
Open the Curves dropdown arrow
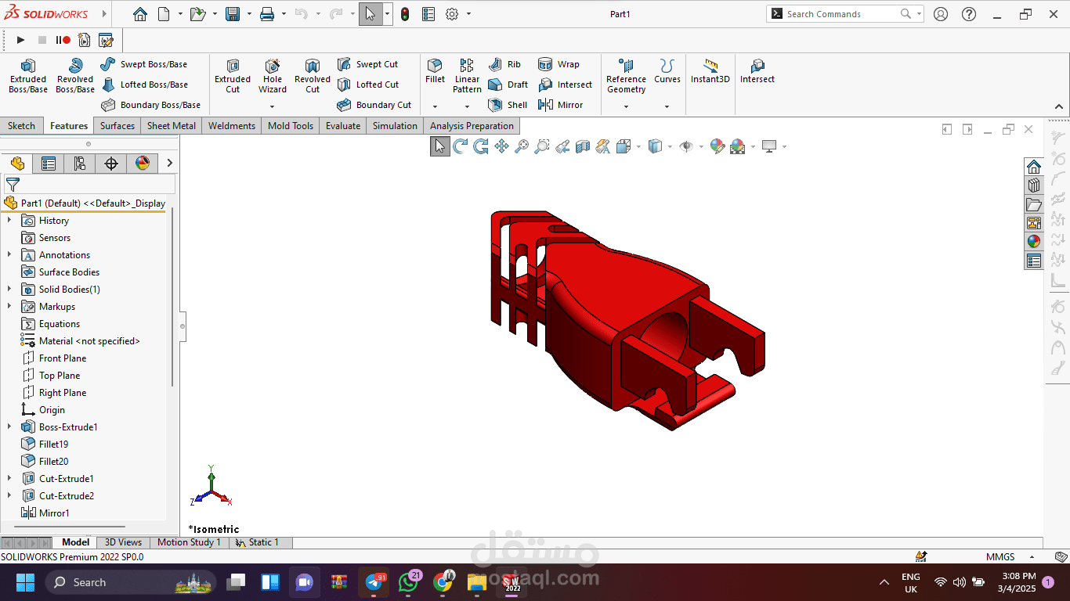point(667,106)
